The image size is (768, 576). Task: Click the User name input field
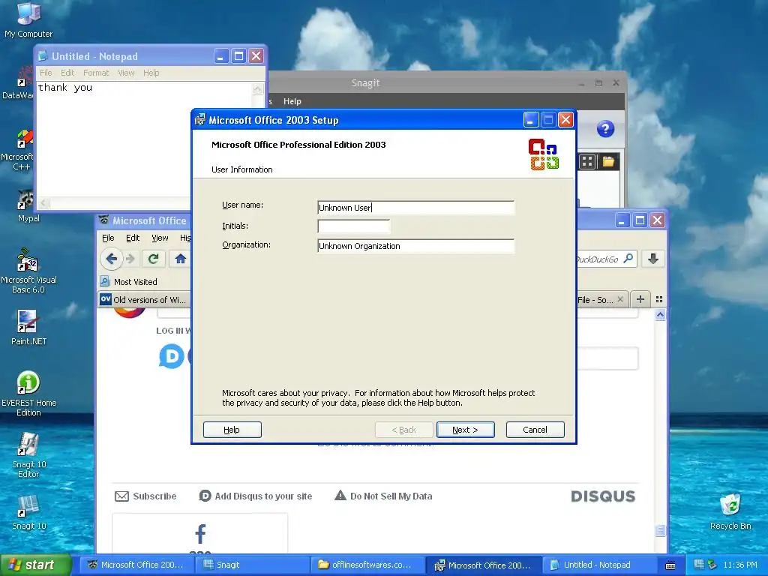coord(415,208)
